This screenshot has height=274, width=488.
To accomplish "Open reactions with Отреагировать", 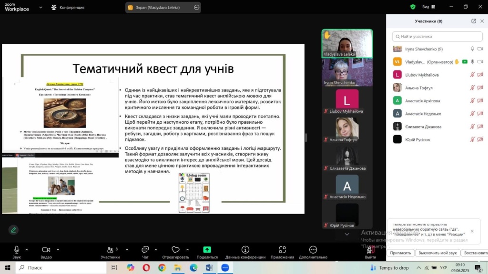I will (175, 252).
